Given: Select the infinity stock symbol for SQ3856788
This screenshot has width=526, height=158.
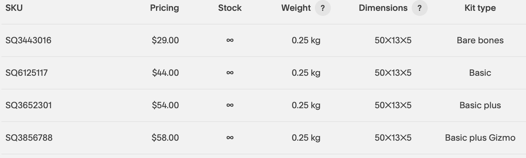Looking at the screenshot, I should click(x=230, y=138).
